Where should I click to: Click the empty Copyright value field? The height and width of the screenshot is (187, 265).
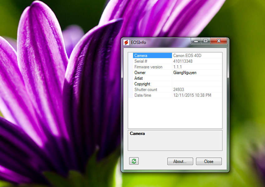tap(197, 84)
